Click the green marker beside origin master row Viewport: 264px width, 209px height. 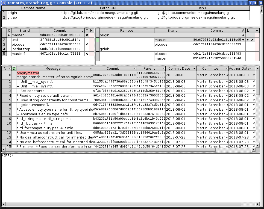coord(97,40)
